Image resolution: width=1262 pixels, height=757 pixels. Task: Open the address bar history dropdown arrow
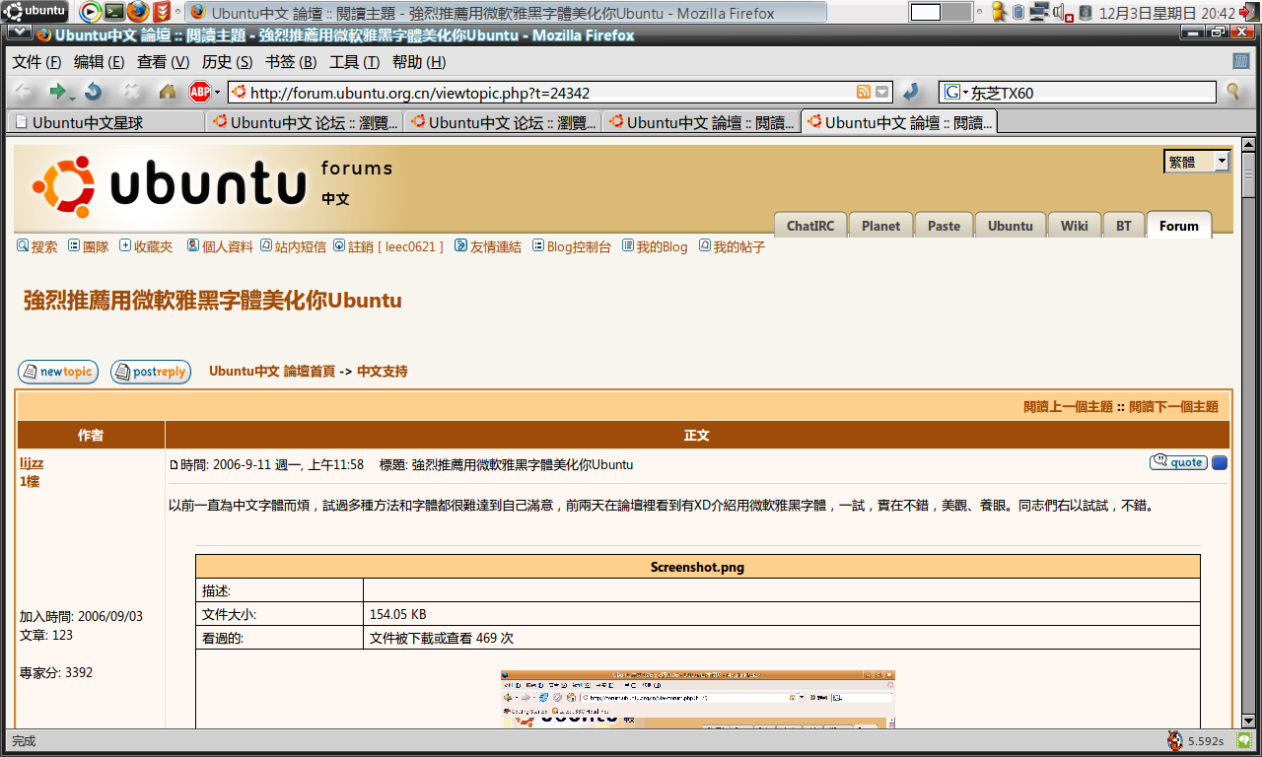pos(882,93)
